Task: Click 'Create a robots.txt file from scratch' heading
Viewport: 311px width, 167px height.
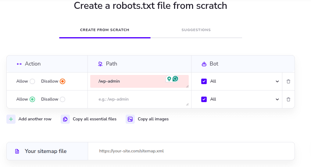Action: click(x=150, y=6)
